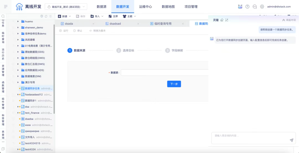Close the dsada tab
Screen dimensions: 299x153
click(93, 24)
